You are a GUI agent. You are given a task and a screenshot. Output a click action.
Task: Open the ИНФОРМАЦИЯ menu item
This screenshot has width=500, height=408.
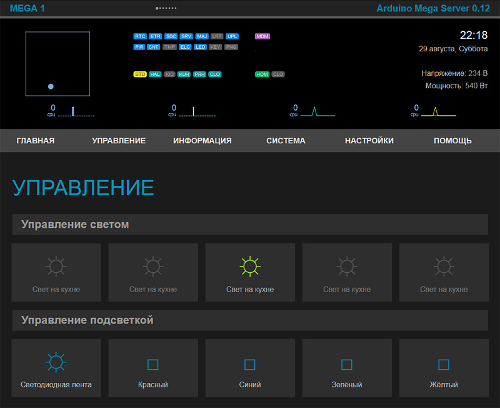point(202,141)
